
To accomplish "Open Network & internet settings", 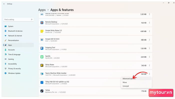I will (18, 36).
